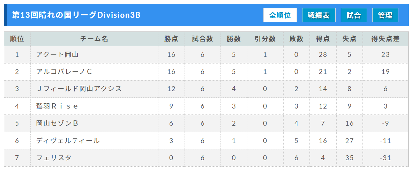Click the 得失点差 column header

point(385,39)
